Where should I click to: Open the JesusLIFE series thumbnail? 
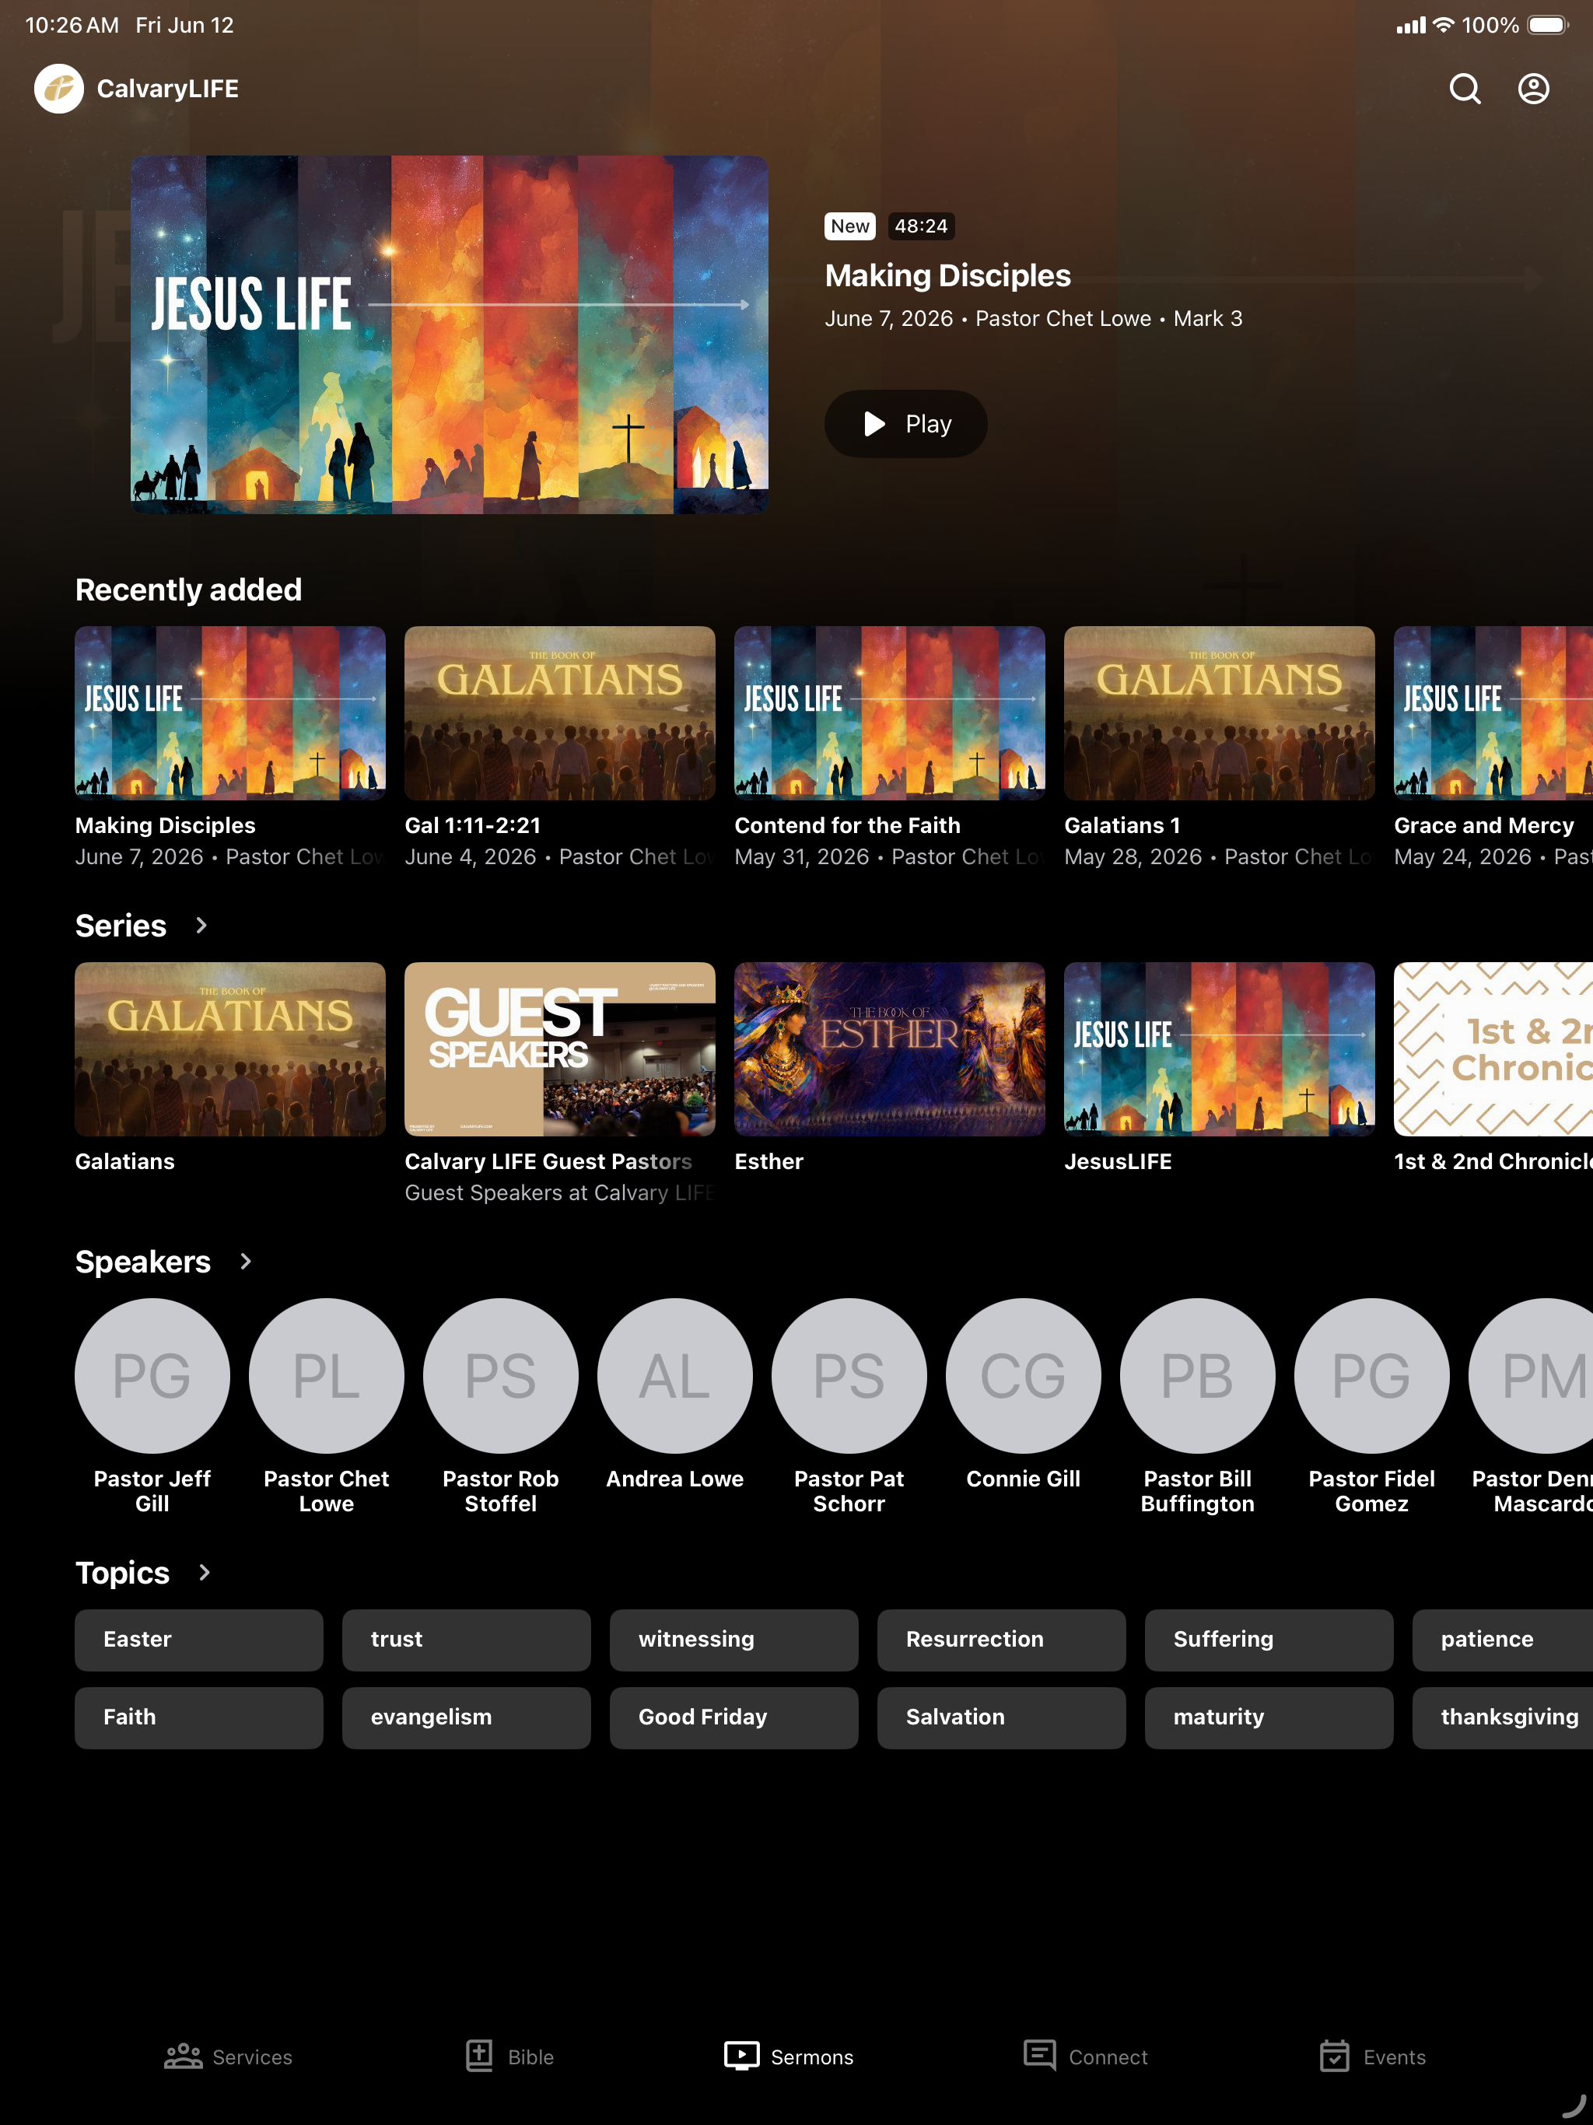tap(1219, 1049)
